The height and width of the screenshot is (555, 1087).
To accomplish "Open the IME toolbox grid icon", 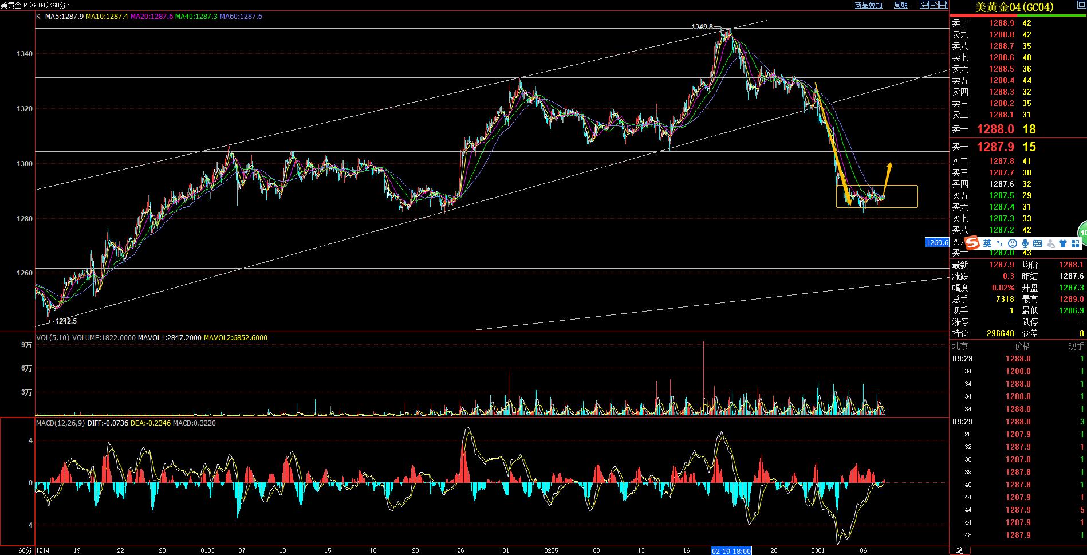I will coord(1075,243).
